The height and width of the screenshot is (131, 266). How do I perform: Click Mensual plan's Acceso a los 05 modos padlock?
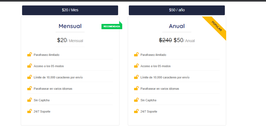[30, 66]
